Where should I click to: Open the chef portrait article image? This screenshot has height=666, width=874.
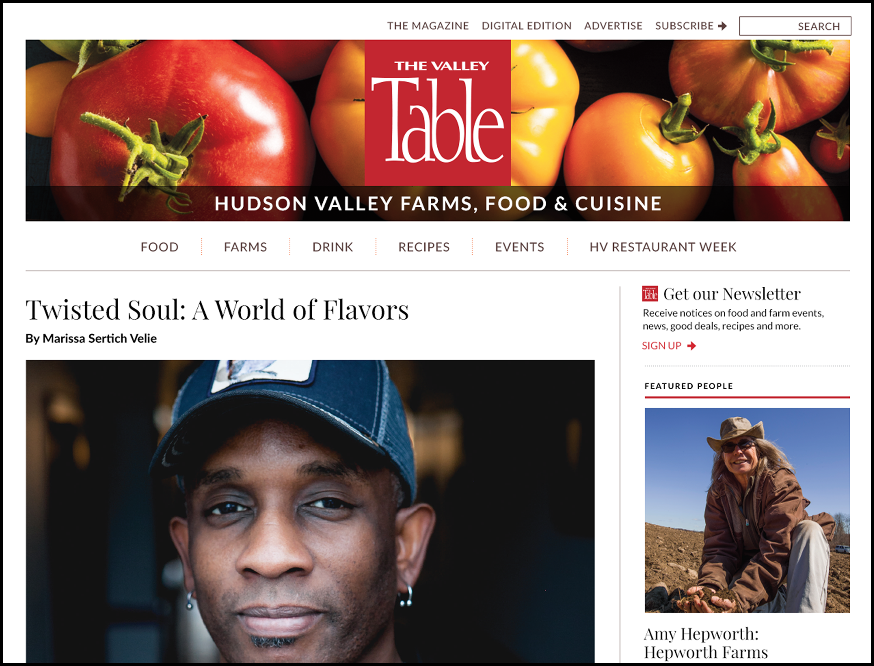(x=310, y=511)
